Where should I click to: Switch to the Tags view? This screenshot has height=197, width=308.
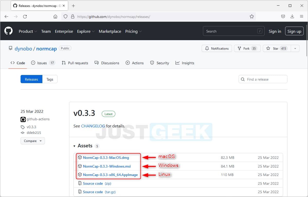click(x=50, y=79)
